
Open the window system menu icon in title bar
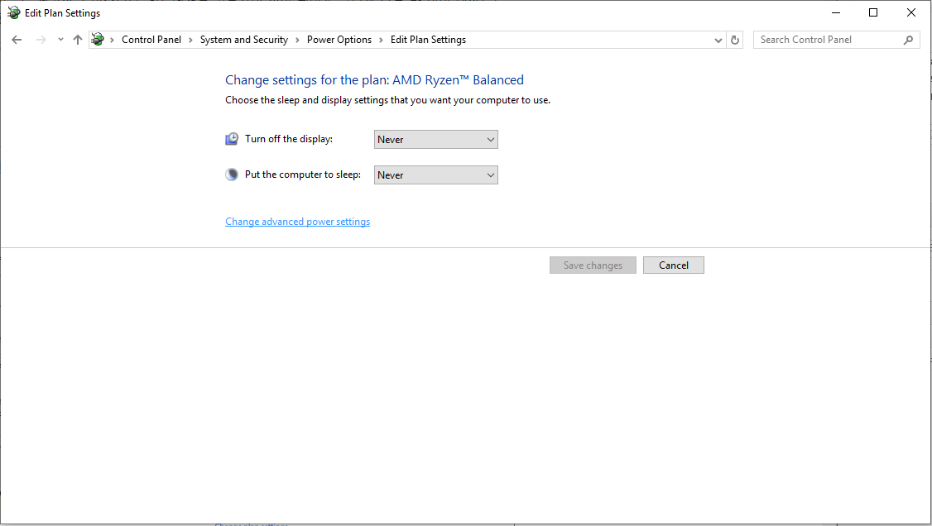click(13, 13)
